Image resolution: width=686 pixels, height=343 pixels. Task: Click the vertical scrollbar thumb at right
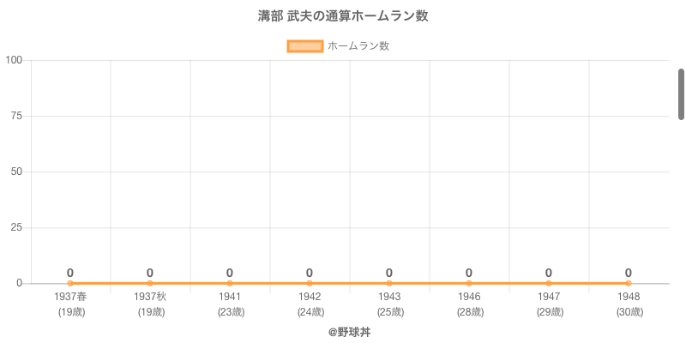682,94
